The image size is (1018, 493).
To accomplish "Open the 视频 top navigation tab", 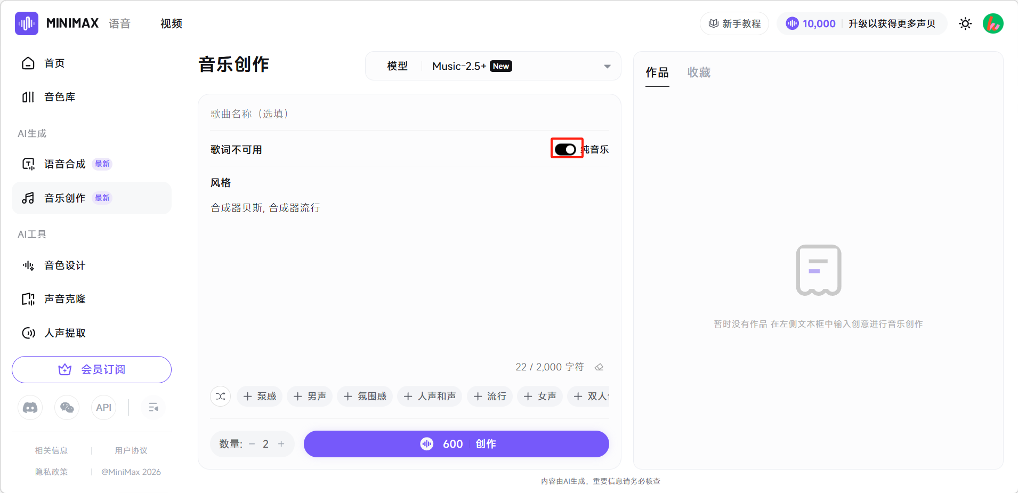I will (x=171, y=23).
